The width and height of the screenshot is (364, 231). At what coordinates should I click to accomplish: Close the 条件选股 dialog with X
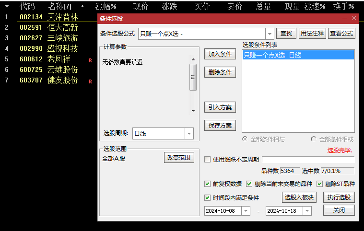point(354,18)
